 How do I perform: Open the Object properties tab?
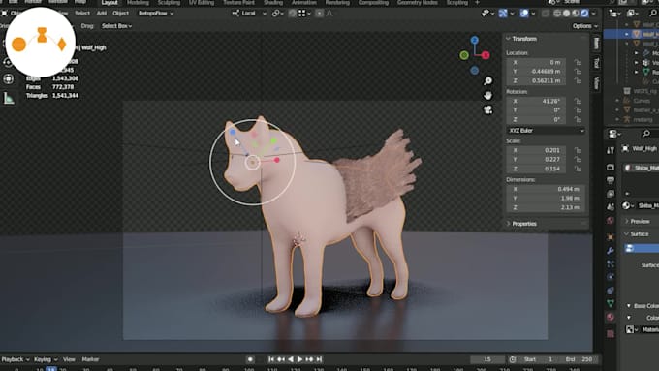point(611,237)
